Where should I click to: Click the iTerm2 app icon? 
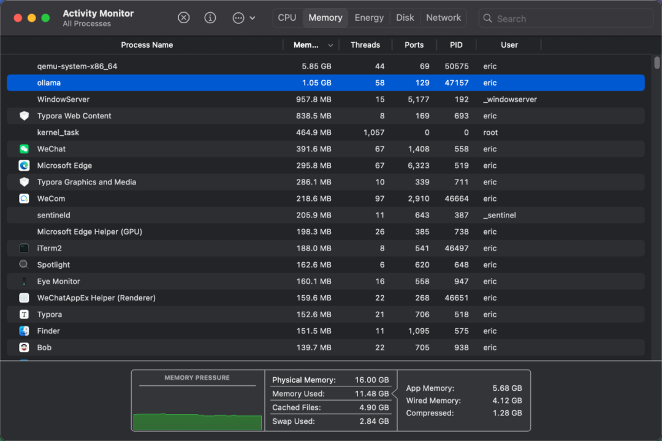(x=24, y=248)
